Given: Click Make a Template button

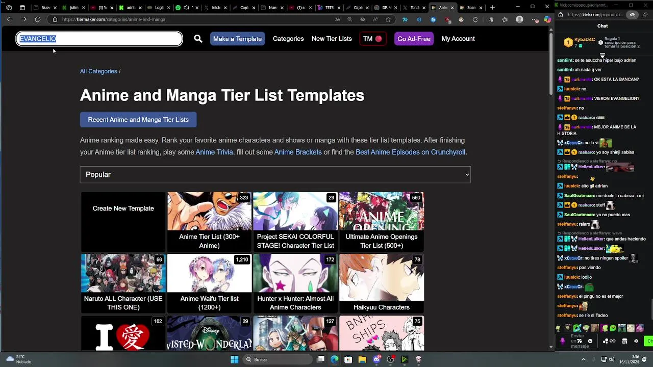Looking at the screenshot, I should pos(237,39).
